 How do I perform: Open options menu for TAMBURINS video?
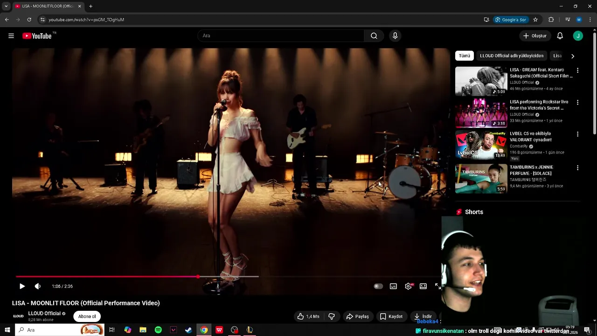pos(577,168)
